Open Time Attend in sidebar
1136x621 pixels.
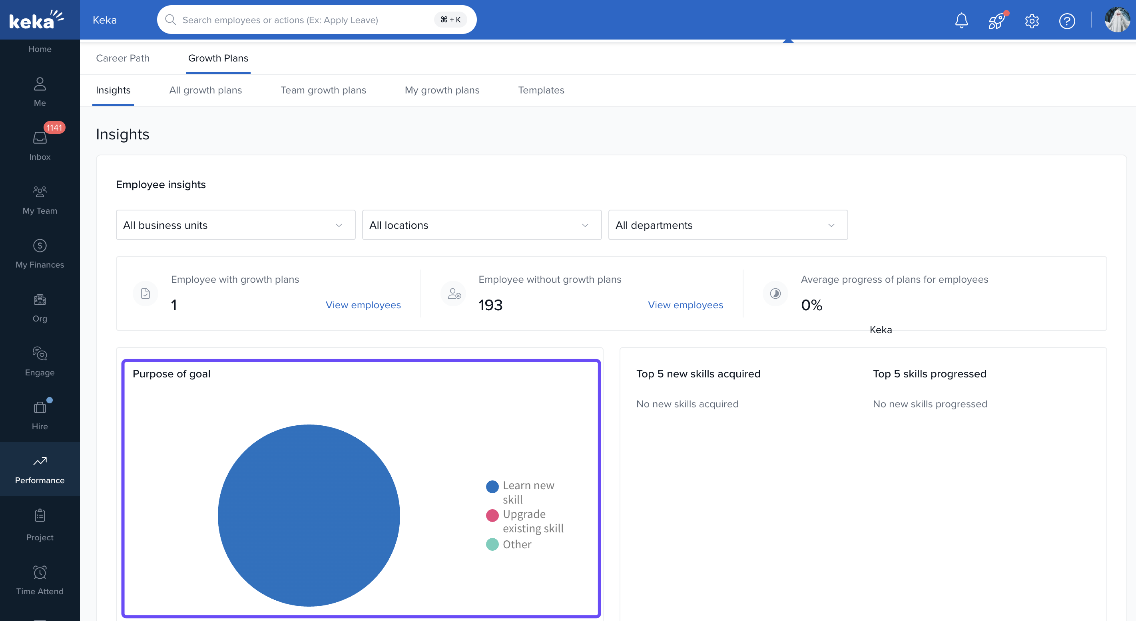click(x=40, y=580)
